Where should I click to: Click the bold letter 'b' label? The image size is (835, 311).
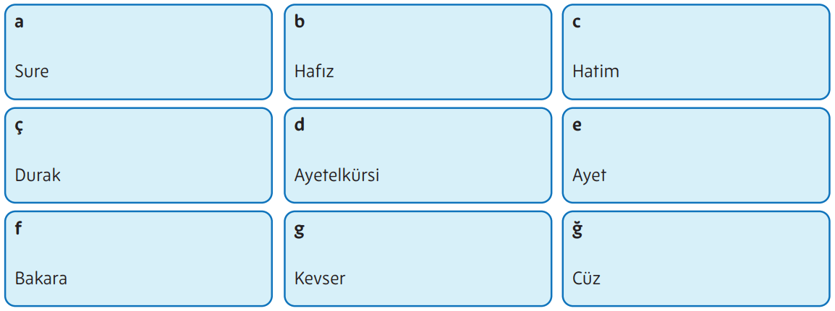(300, 22)
